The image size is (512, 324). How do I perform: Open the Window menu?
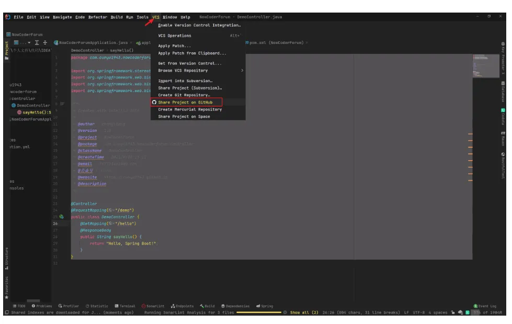coord(170,17)
